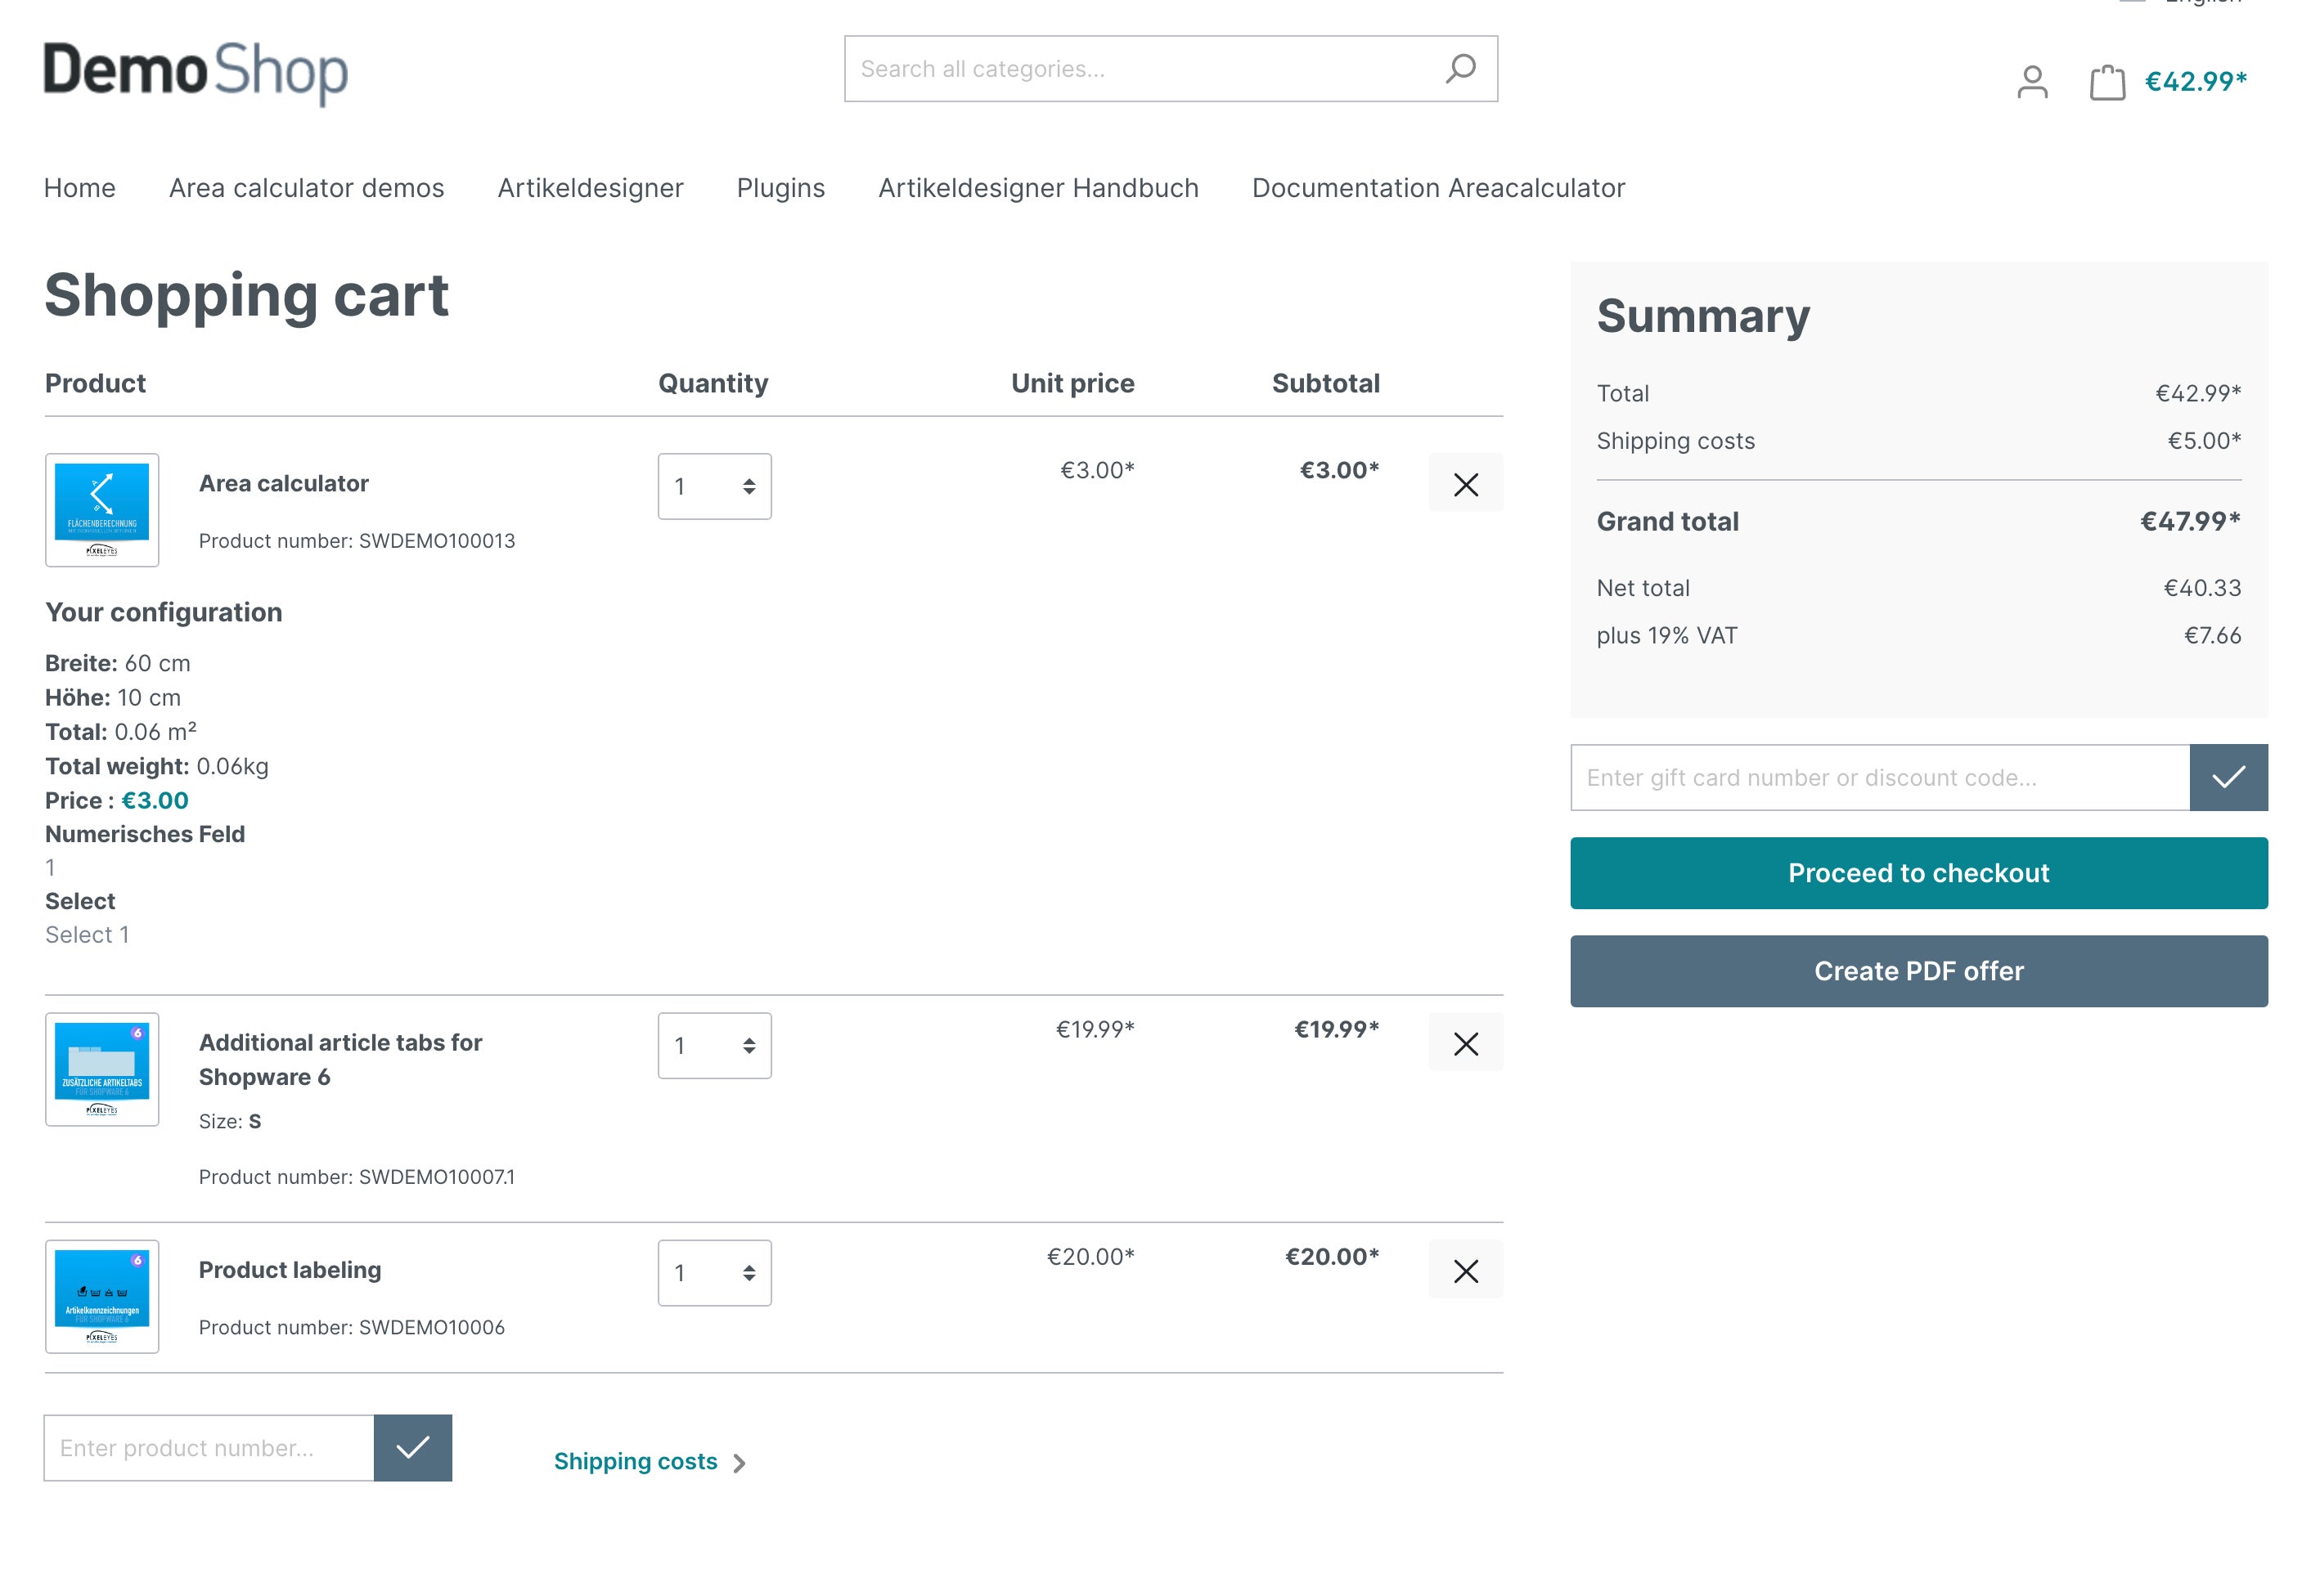This screenshot has width=2302, height=1596.
Task: Focus the Enter product number field
Action: [x=208, y=1447]
